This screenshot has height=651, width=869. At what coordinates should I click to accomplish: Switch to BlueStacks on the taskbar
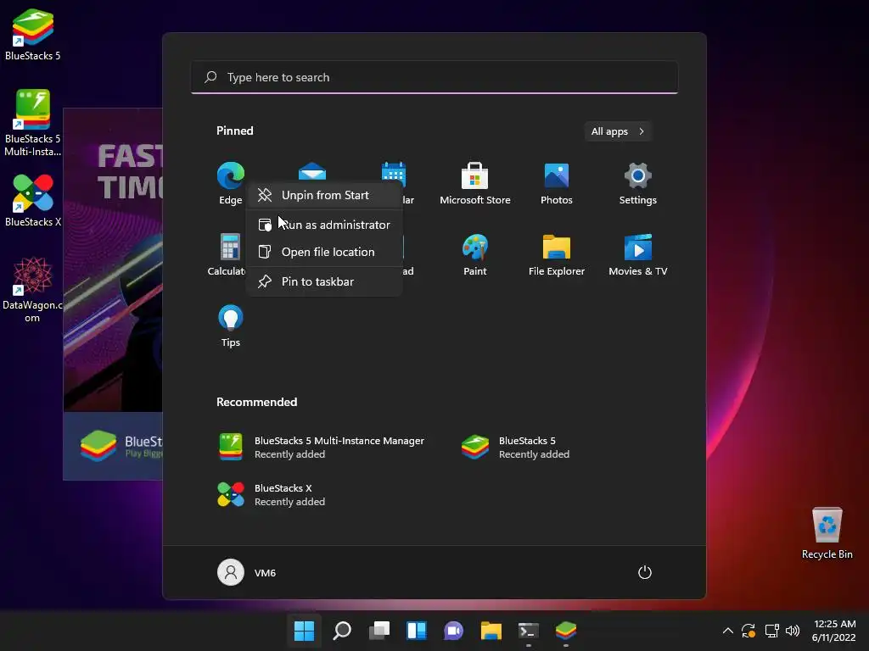click(566, 631)
